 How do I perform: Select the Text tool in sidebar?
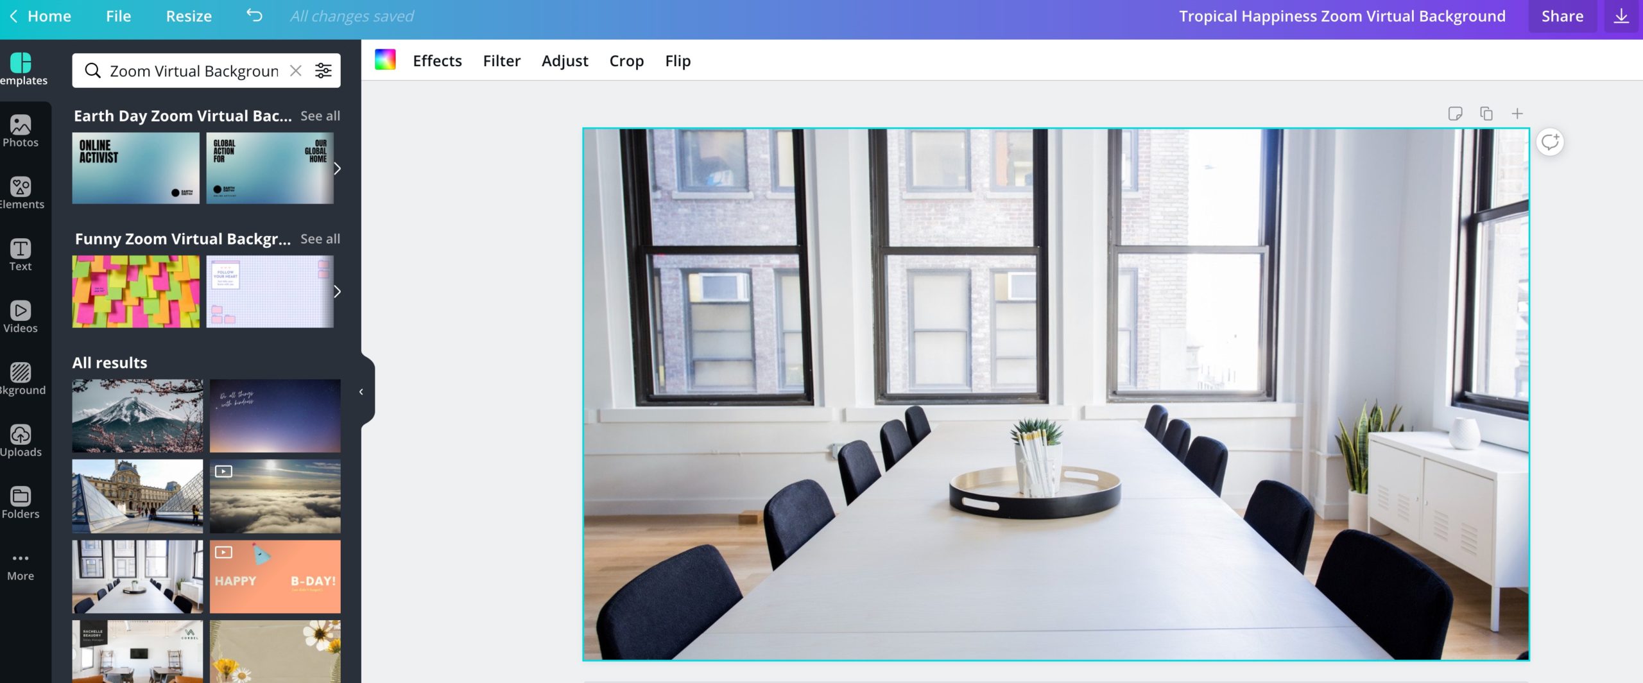pyautogui.click(x=21, y=255)
